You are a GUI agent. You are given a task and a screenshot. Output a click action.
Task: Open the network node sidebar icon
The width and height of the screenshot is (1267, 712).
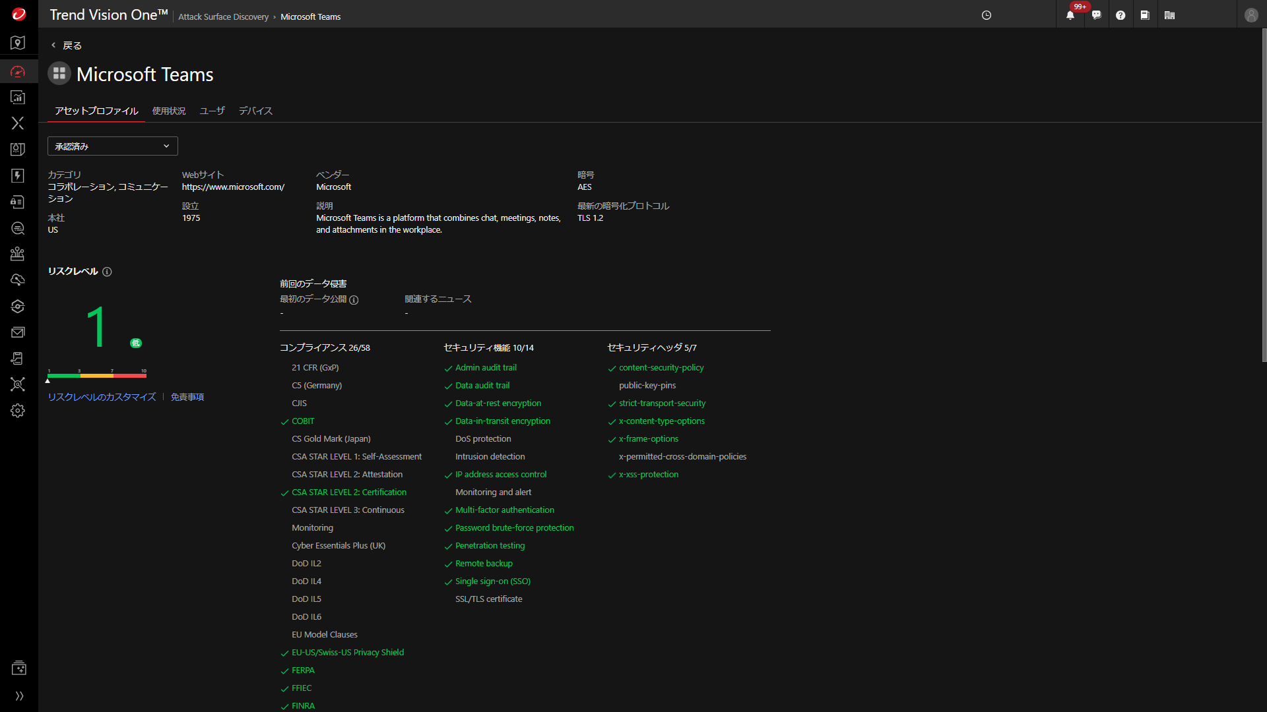(x=18, y=384)
